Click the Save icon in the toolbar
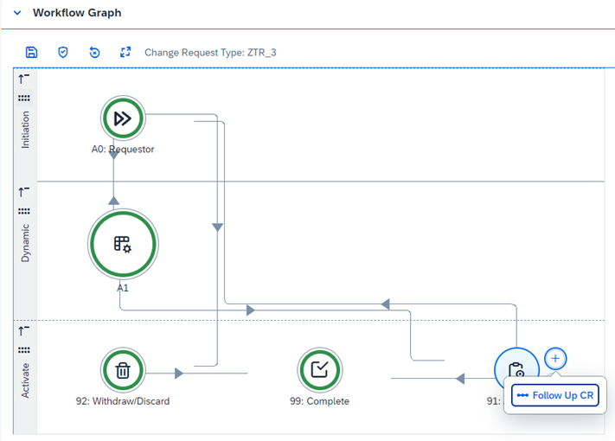 (32, 52)
